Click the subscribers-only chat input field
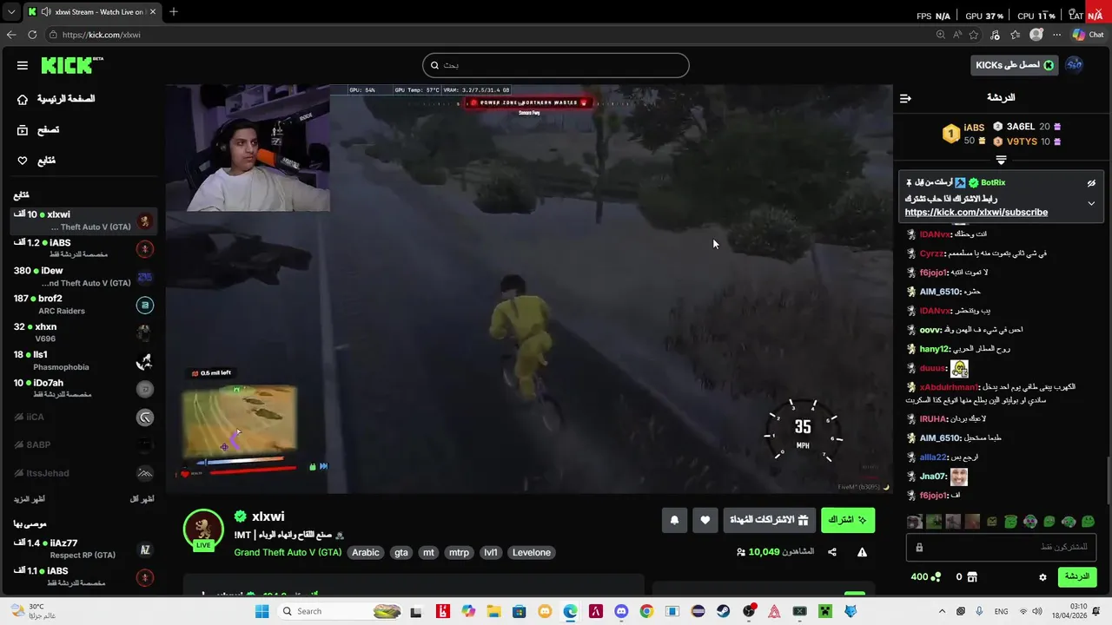1112x625 pixels. coord(1001,547)
